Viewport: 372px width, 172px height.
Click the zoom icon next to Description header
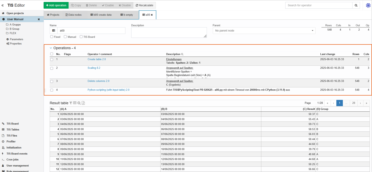coord(182,54)
